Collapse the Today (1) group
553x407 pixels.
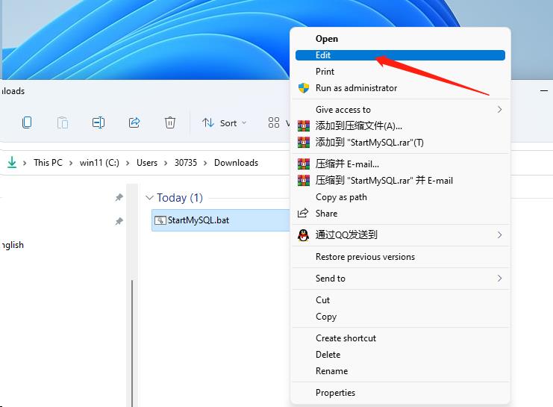[x=149, y=198]
